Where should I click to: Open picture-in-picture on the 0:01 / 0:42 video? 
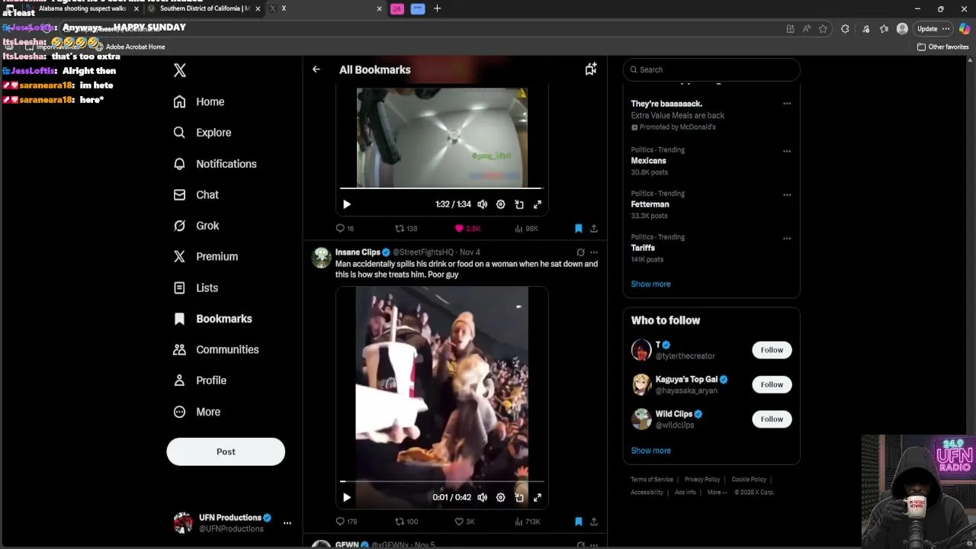519,497
